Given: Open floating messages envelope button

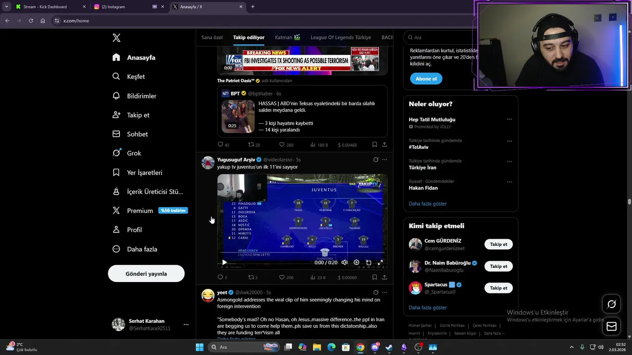Looking at the screenshot, I should click(611, 326).
